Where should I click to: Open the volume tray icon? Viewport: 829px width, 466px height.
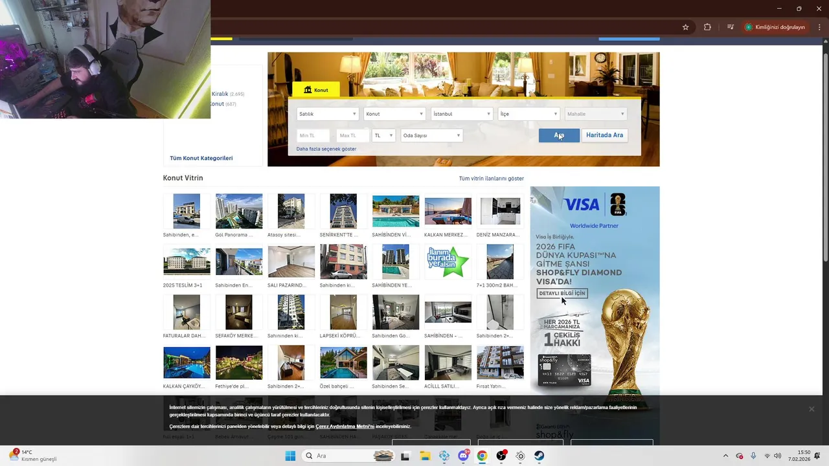(x=777, y=456)
